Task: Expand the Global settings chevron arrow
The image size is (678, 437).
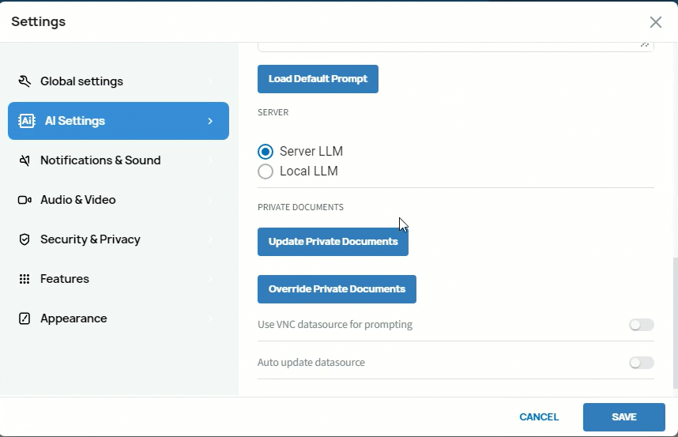Action: click(210, 81)
